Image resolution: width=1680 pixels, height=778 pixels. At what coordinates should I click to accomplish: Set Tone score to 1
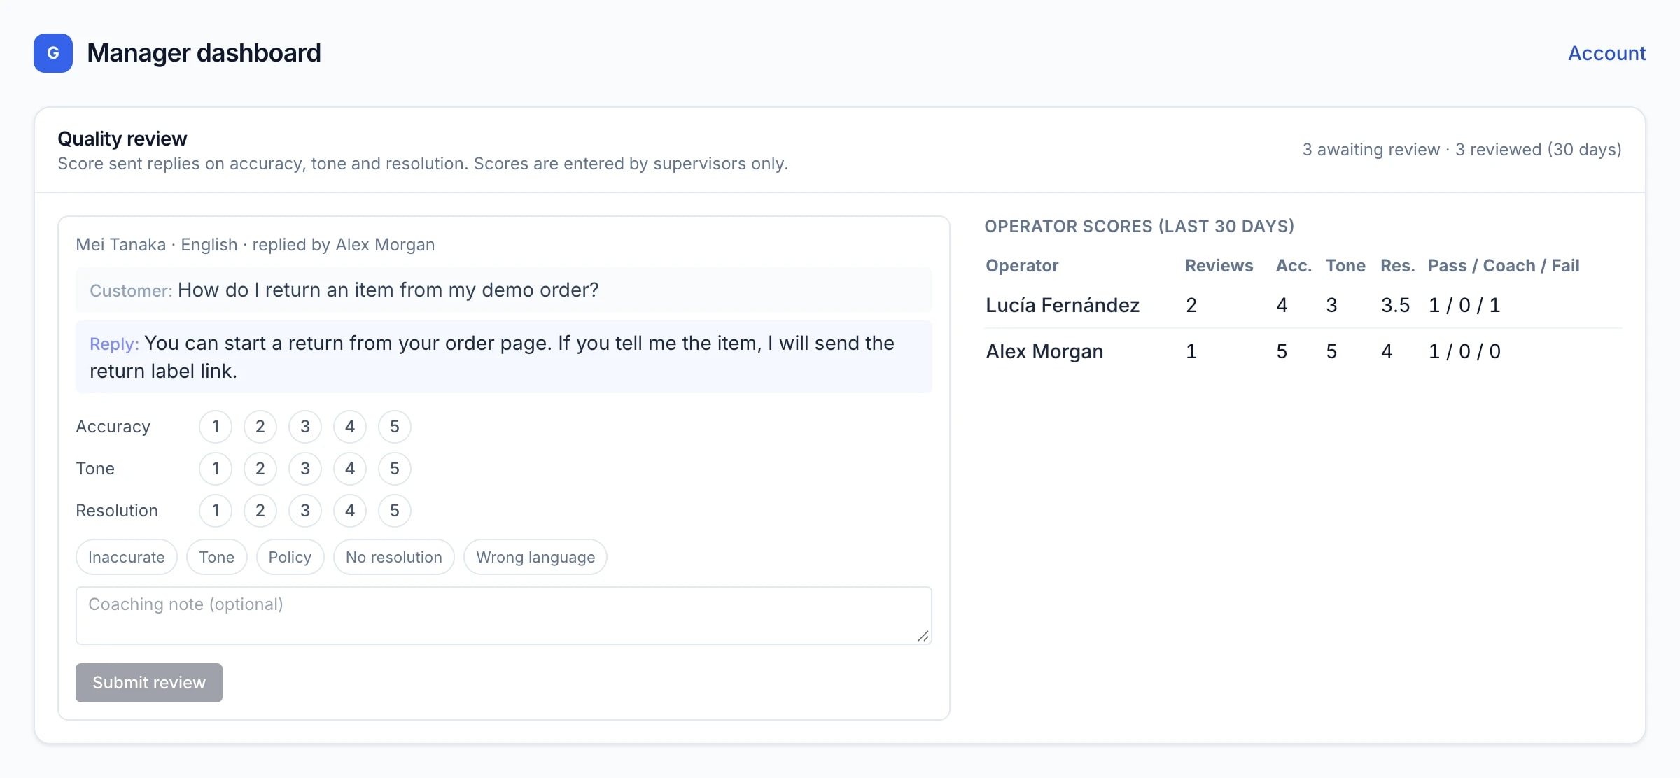[x=216, y=469]
